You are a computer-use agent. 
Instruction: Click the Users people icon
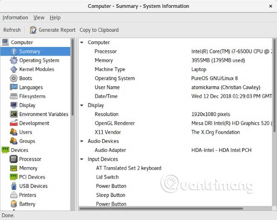click(14, 132)
